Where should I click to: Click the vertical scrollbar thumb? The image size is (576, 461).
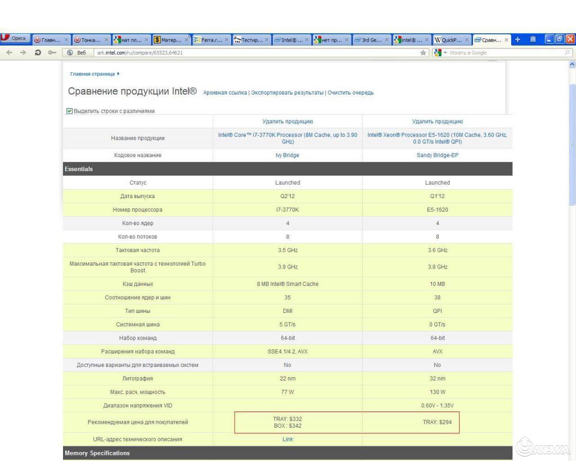pyautogui.click(x=572, y=145)
